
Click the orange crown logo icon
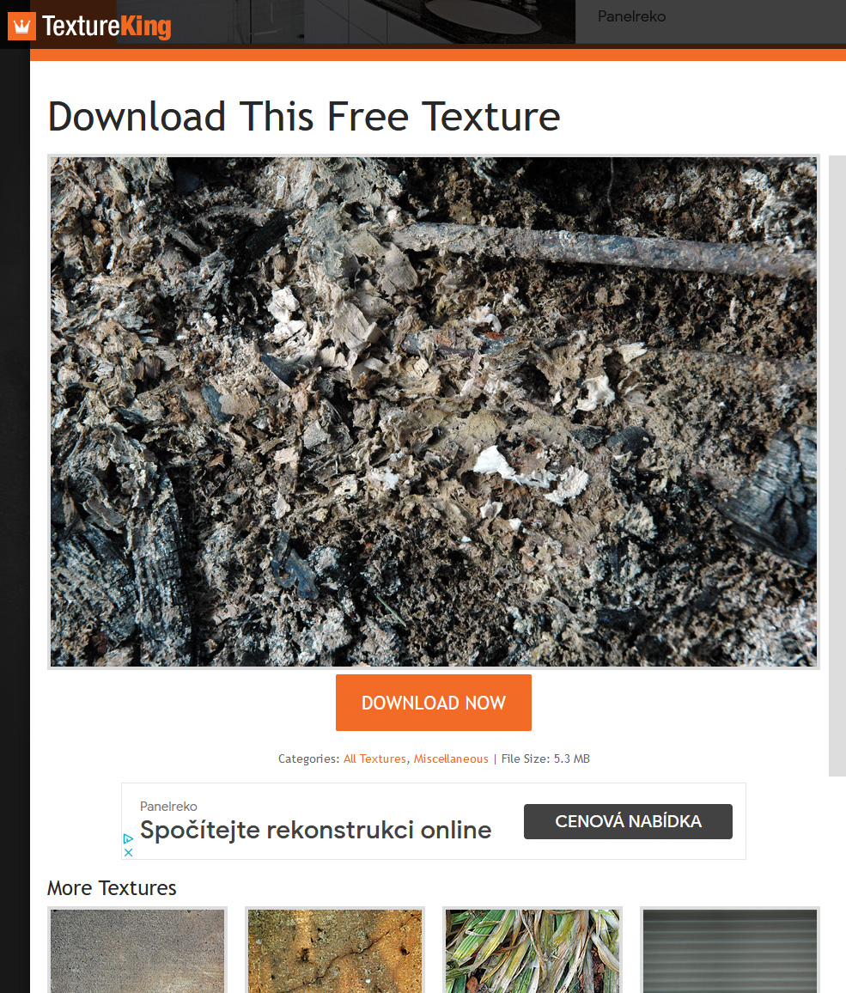[21, 27]
